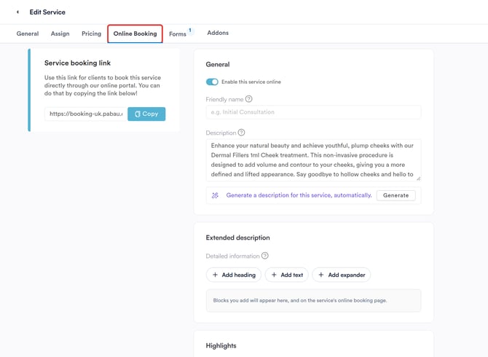This screenshot has height=357, width=488.
Task: Click the Forms notification badge
Action: coord(190,30)
